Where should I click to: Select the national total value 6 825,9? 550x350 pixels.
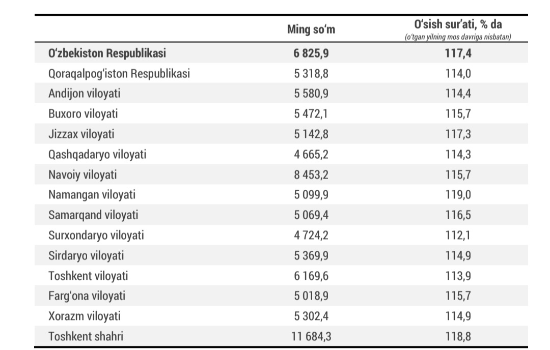(x=311, y=53)
